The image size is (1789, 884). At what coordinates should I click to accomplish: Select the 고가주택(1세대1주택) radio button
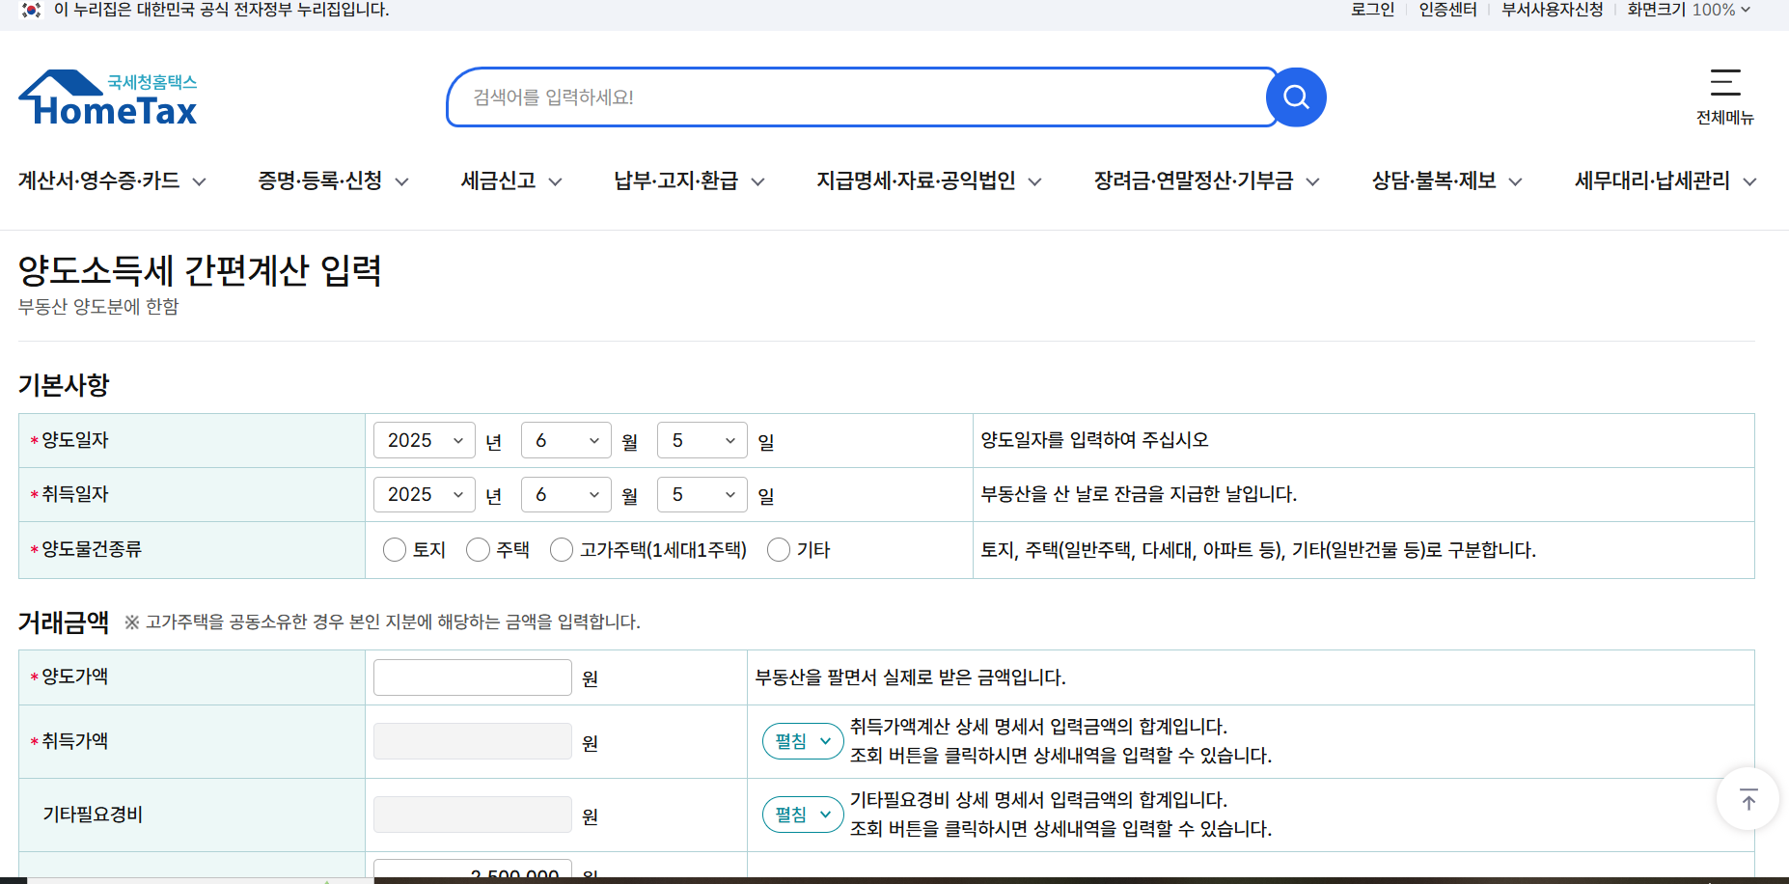562,549
